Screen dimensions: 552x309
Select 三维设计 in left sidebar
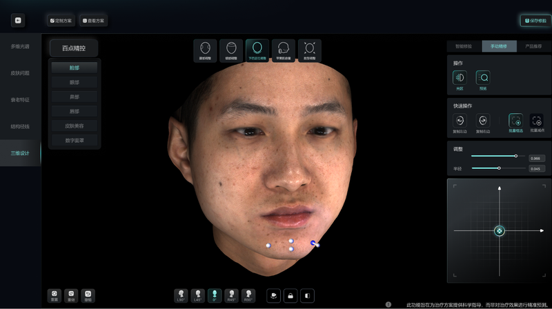(20, 153)
